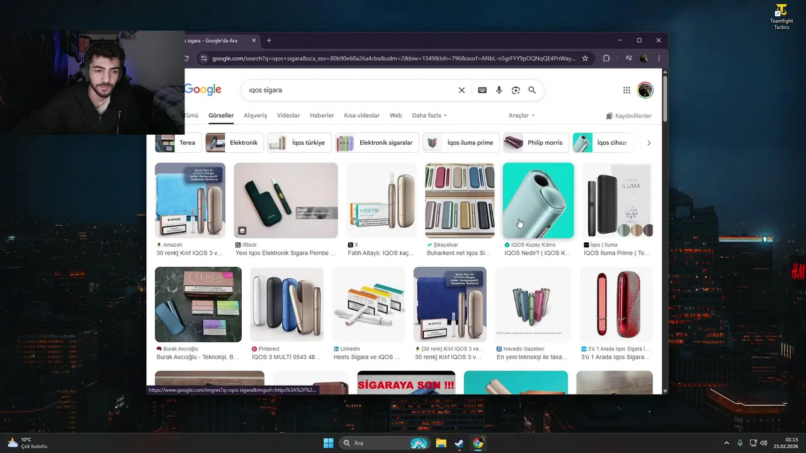Launch Steam from the taskbar
Screen dimensions: 806x453
pyautogui.click(x=459, y=443)
